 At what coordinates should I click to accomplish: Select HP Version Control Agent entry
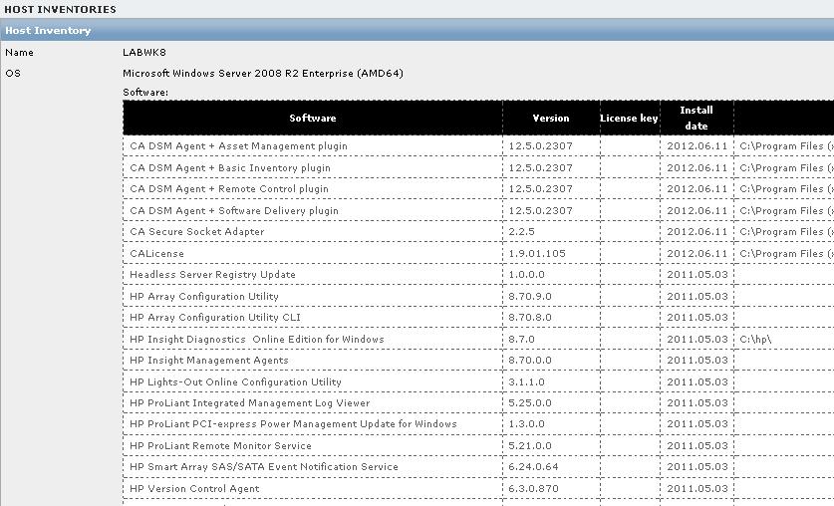click(x=194, y=488)
